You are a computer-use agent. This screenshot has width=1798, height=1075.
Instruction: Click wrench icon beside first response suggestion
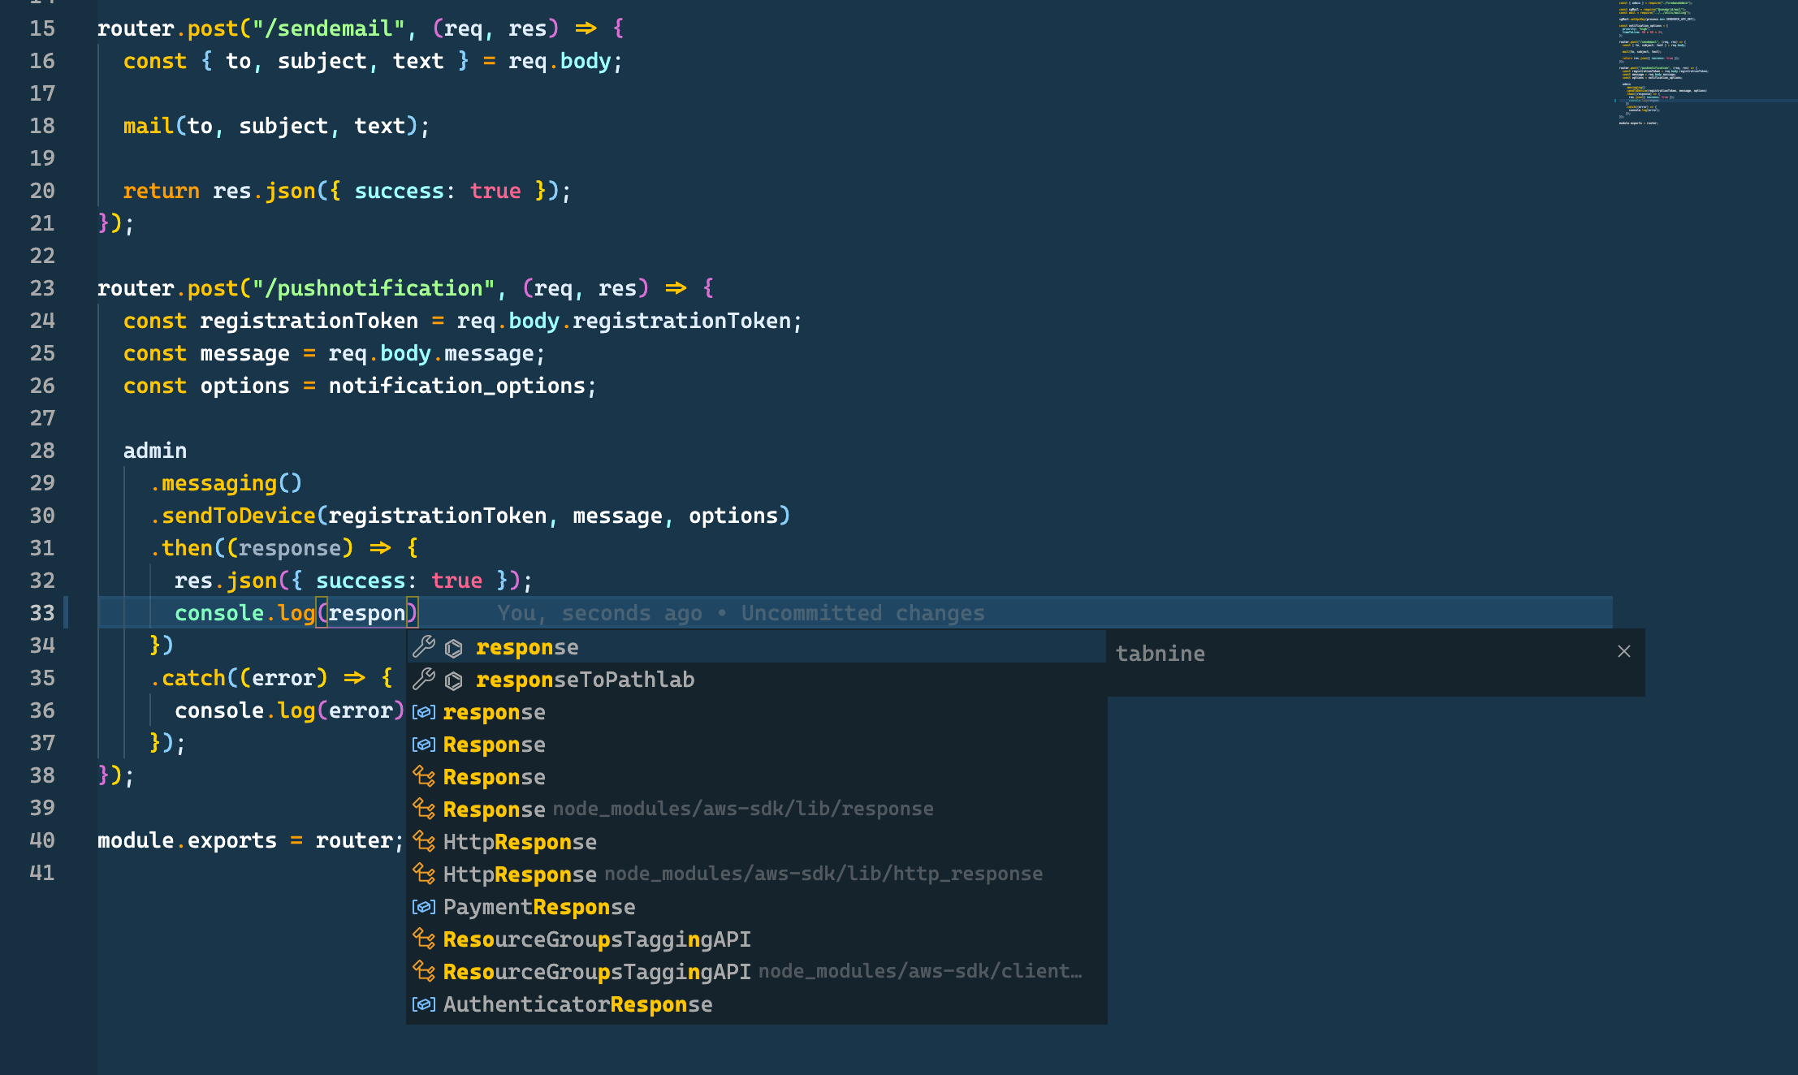click(424, 647)
